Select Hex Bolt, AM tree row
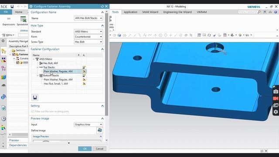 point(51,63)
